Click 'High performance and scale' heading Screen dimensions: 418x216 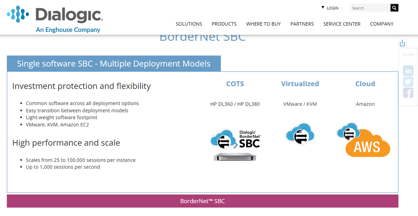(66, 143)
